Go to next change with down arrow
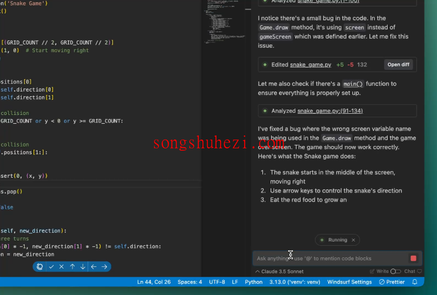This screenshot has width=437, height=295. pos(83,267)
